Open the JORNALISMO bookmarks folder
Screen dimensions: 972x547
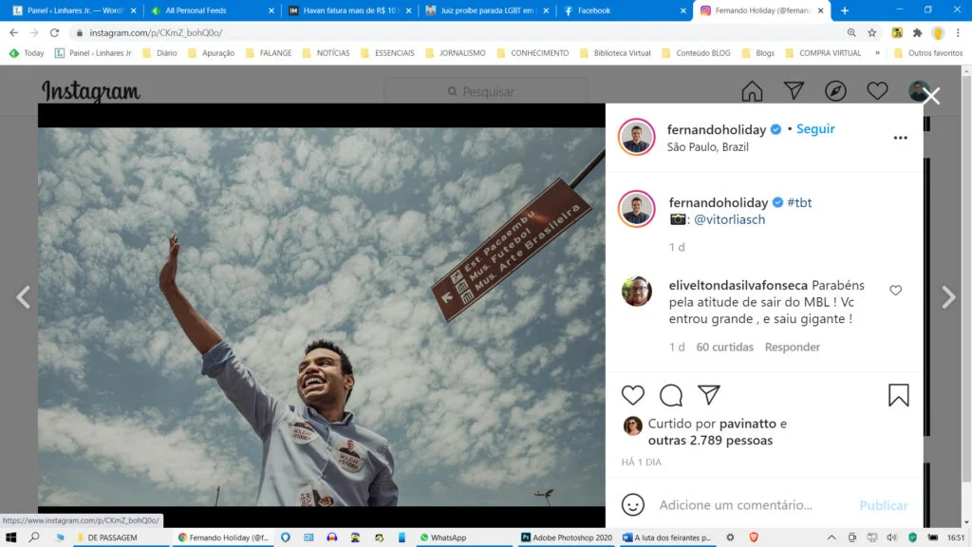click(x=456, y=53)
